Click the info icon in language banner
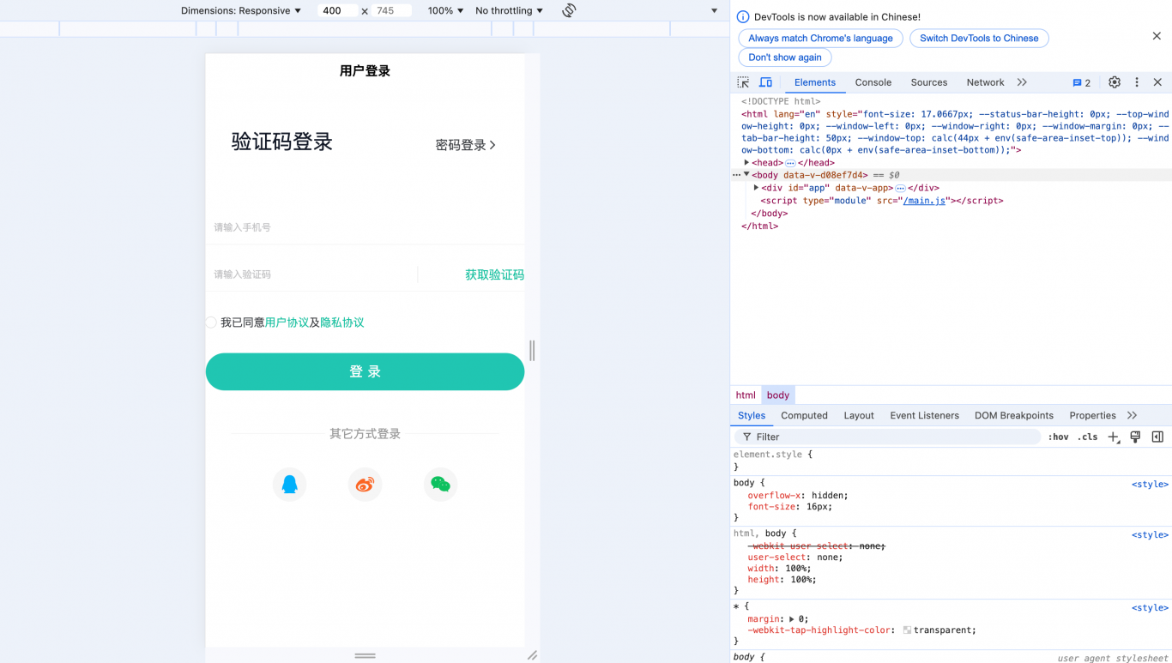This screenshot has width=1172, height=663. click(743, 17)
